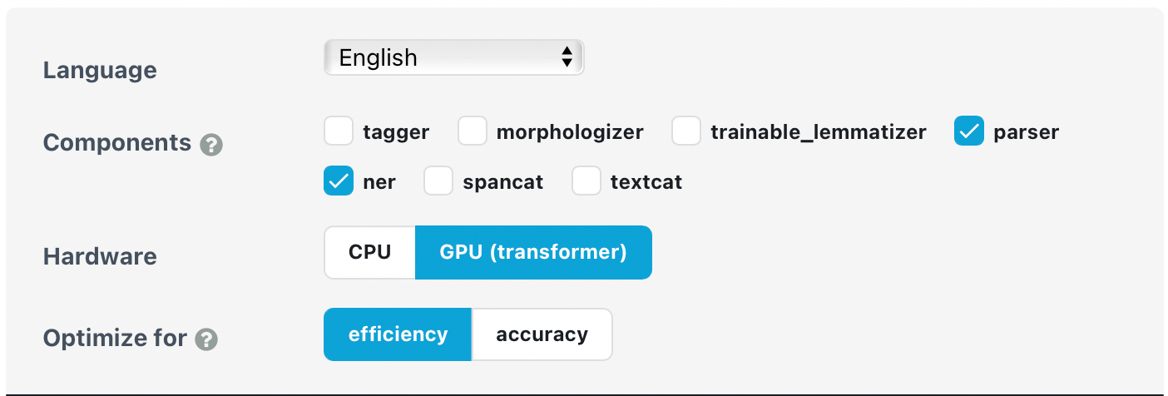Choose the efficiency optimization button

coord(398,334)
